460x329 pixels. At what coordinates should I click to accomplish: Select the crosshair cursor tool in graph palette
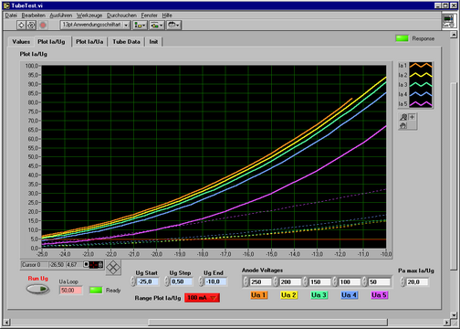(413, 117)
